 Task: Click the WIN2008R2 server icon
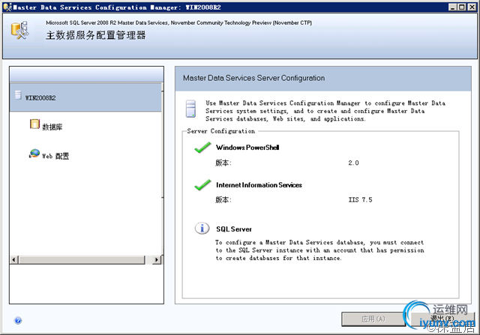tap(18, 95)
